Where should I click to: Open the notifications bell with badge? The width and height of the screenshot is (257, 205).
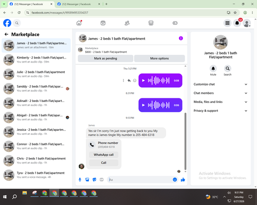237,23
